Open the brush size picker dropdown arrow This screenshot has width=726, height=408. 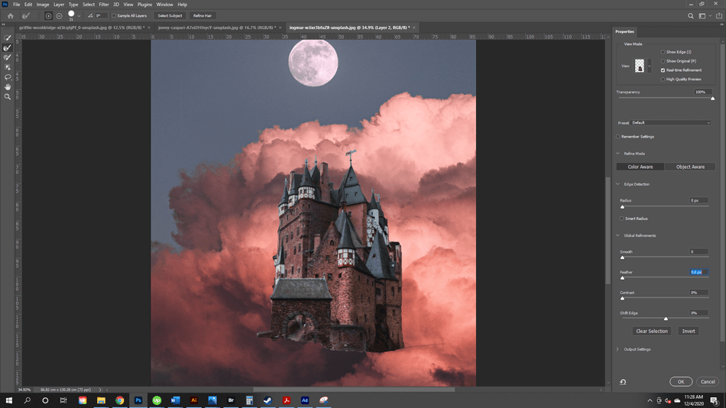(x=79, y=16)
